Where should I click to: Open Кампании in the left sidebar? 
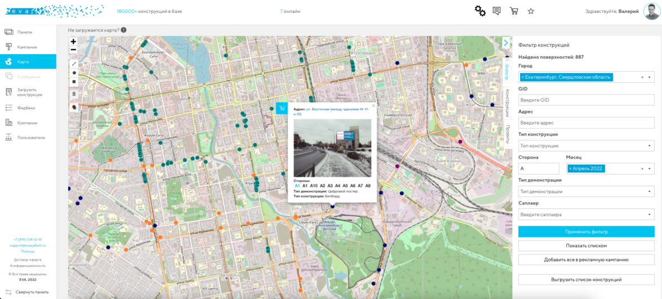tap(27, 47)
